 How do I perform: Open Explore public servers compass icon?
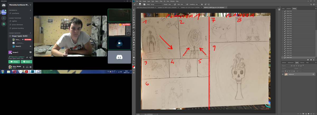[4, 24]
